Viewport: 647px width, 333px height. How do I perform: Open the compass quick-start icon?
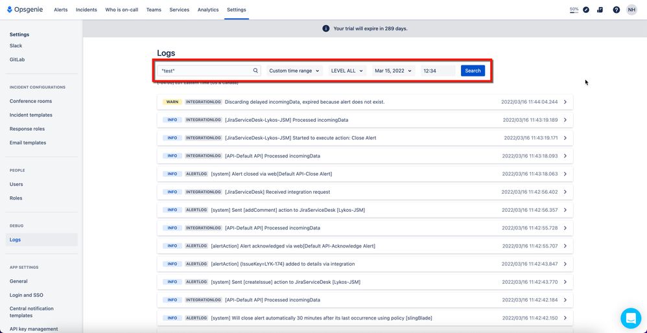[586, 10]
